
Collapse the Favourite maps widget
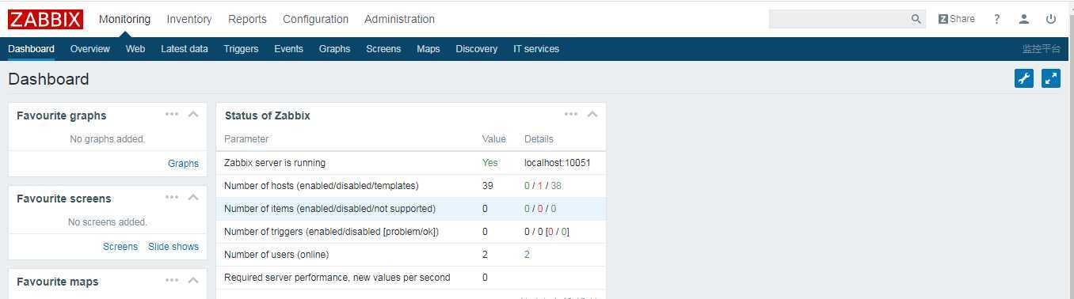click(193, 281)
